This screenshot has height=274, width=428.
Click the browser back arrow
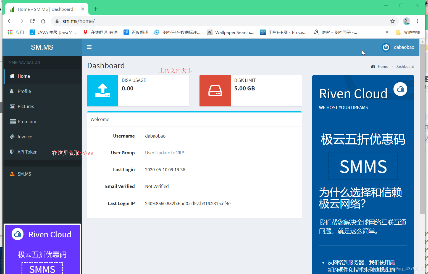point(10,21)
